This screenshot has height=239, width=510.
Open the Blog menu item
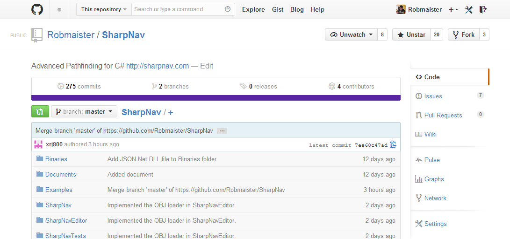coord(297,9)
